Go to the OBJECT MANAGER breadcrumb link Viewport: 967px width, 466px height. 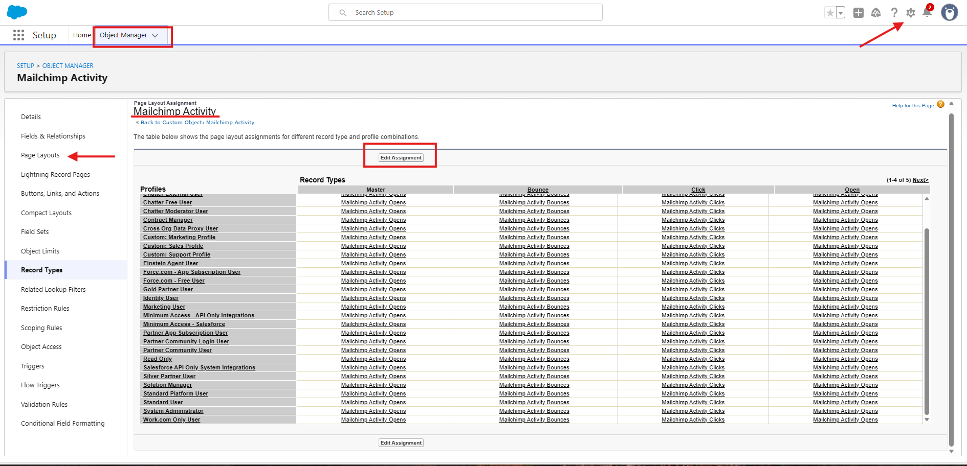pyautogui.click(x=68, y=66)
